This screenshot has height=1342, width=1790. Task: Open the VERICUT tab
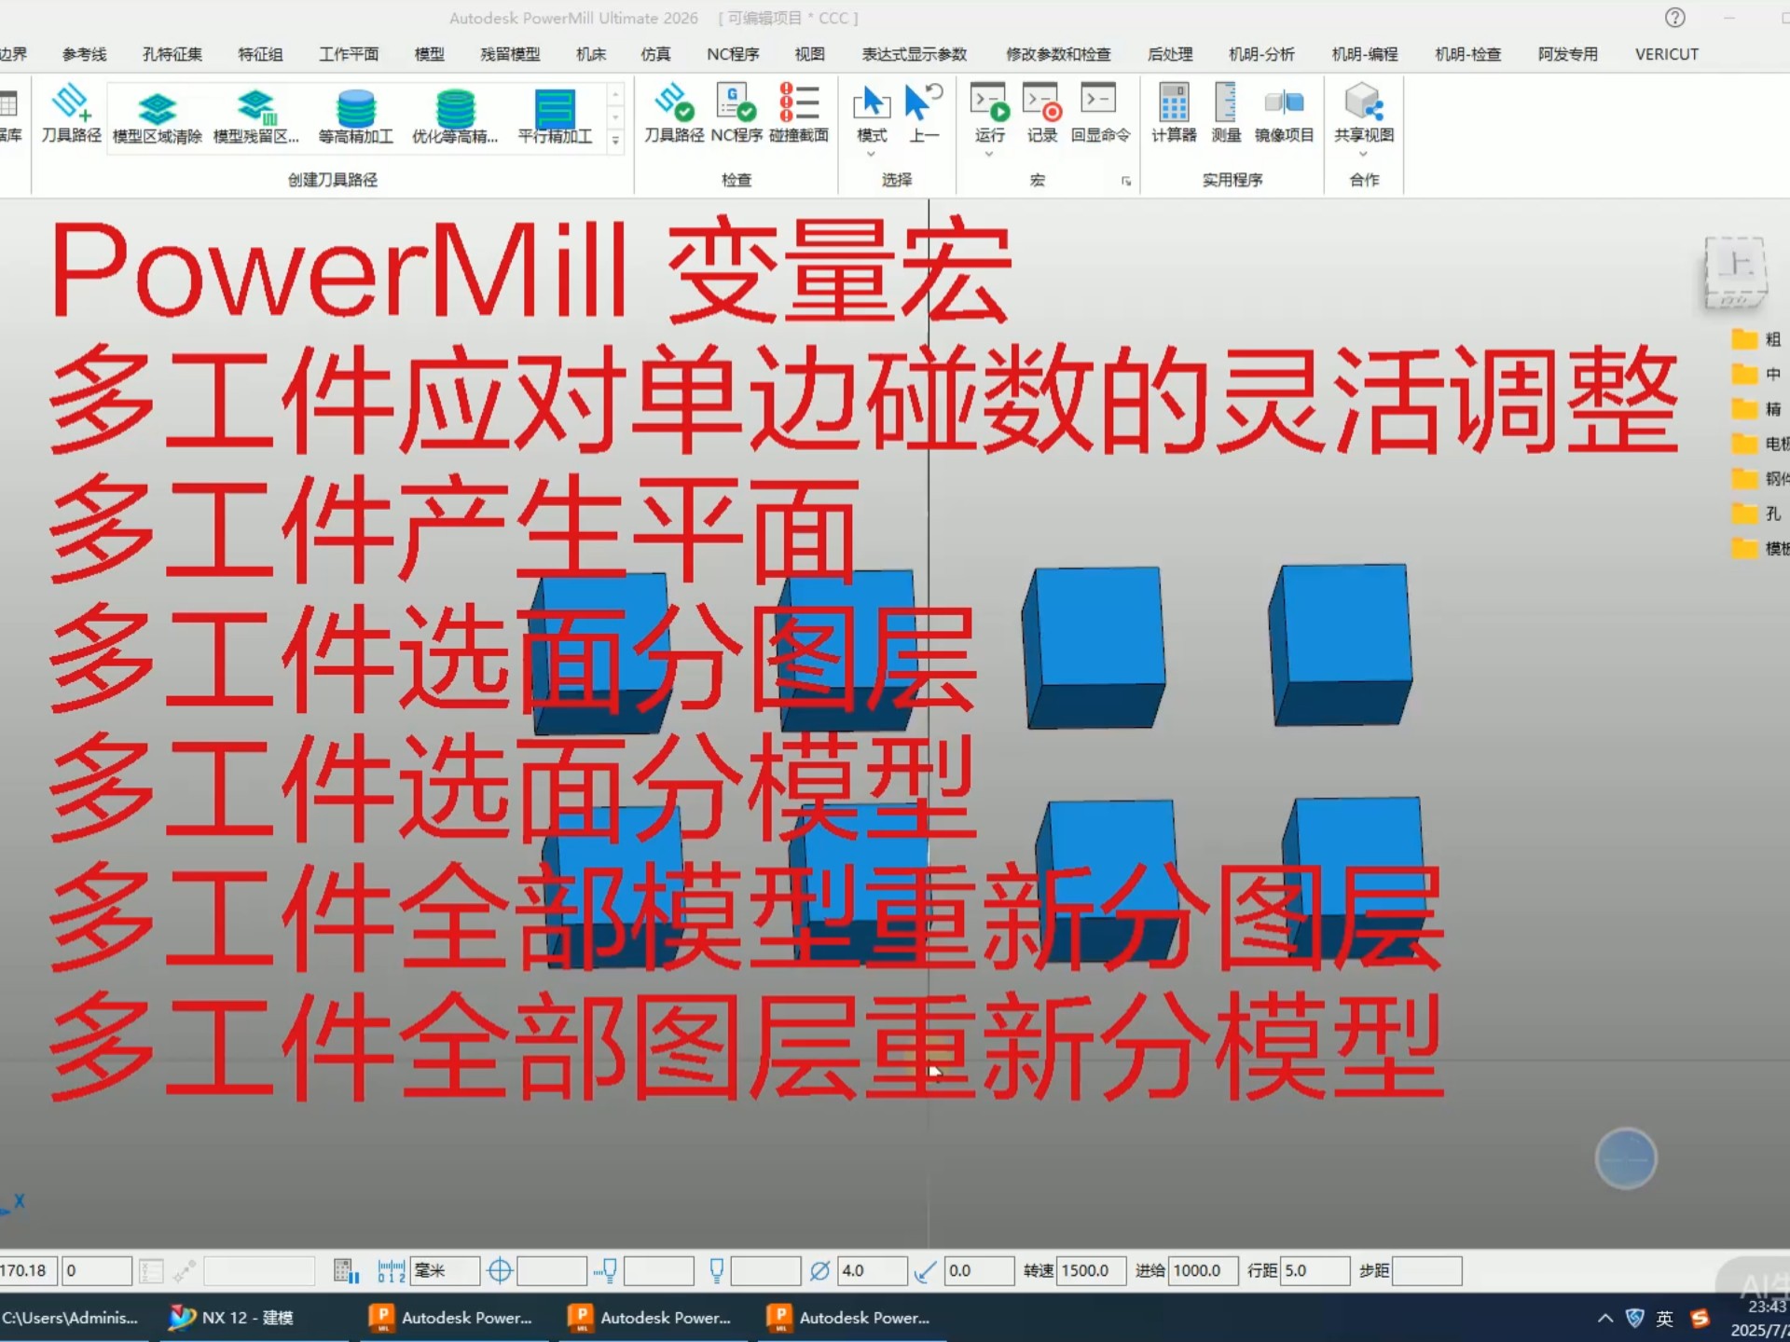[x=1667, y=54]
